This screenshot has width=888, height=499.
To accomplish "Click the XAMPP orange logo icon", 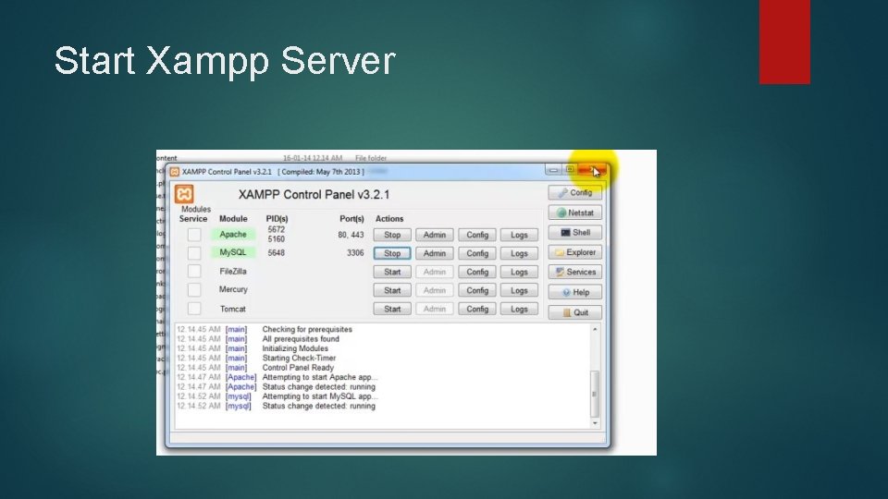I will (184, 194).
